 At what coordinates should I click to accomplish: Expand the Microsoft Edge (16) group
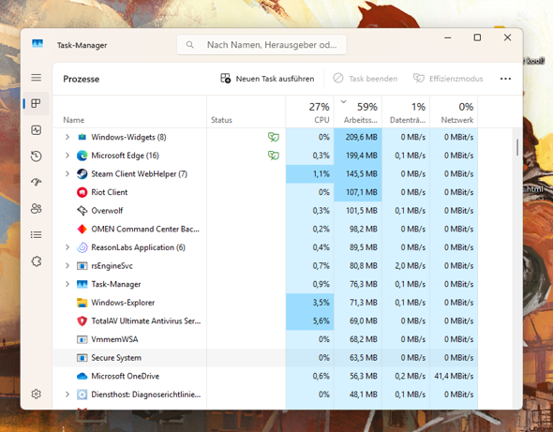click(67, 156)
